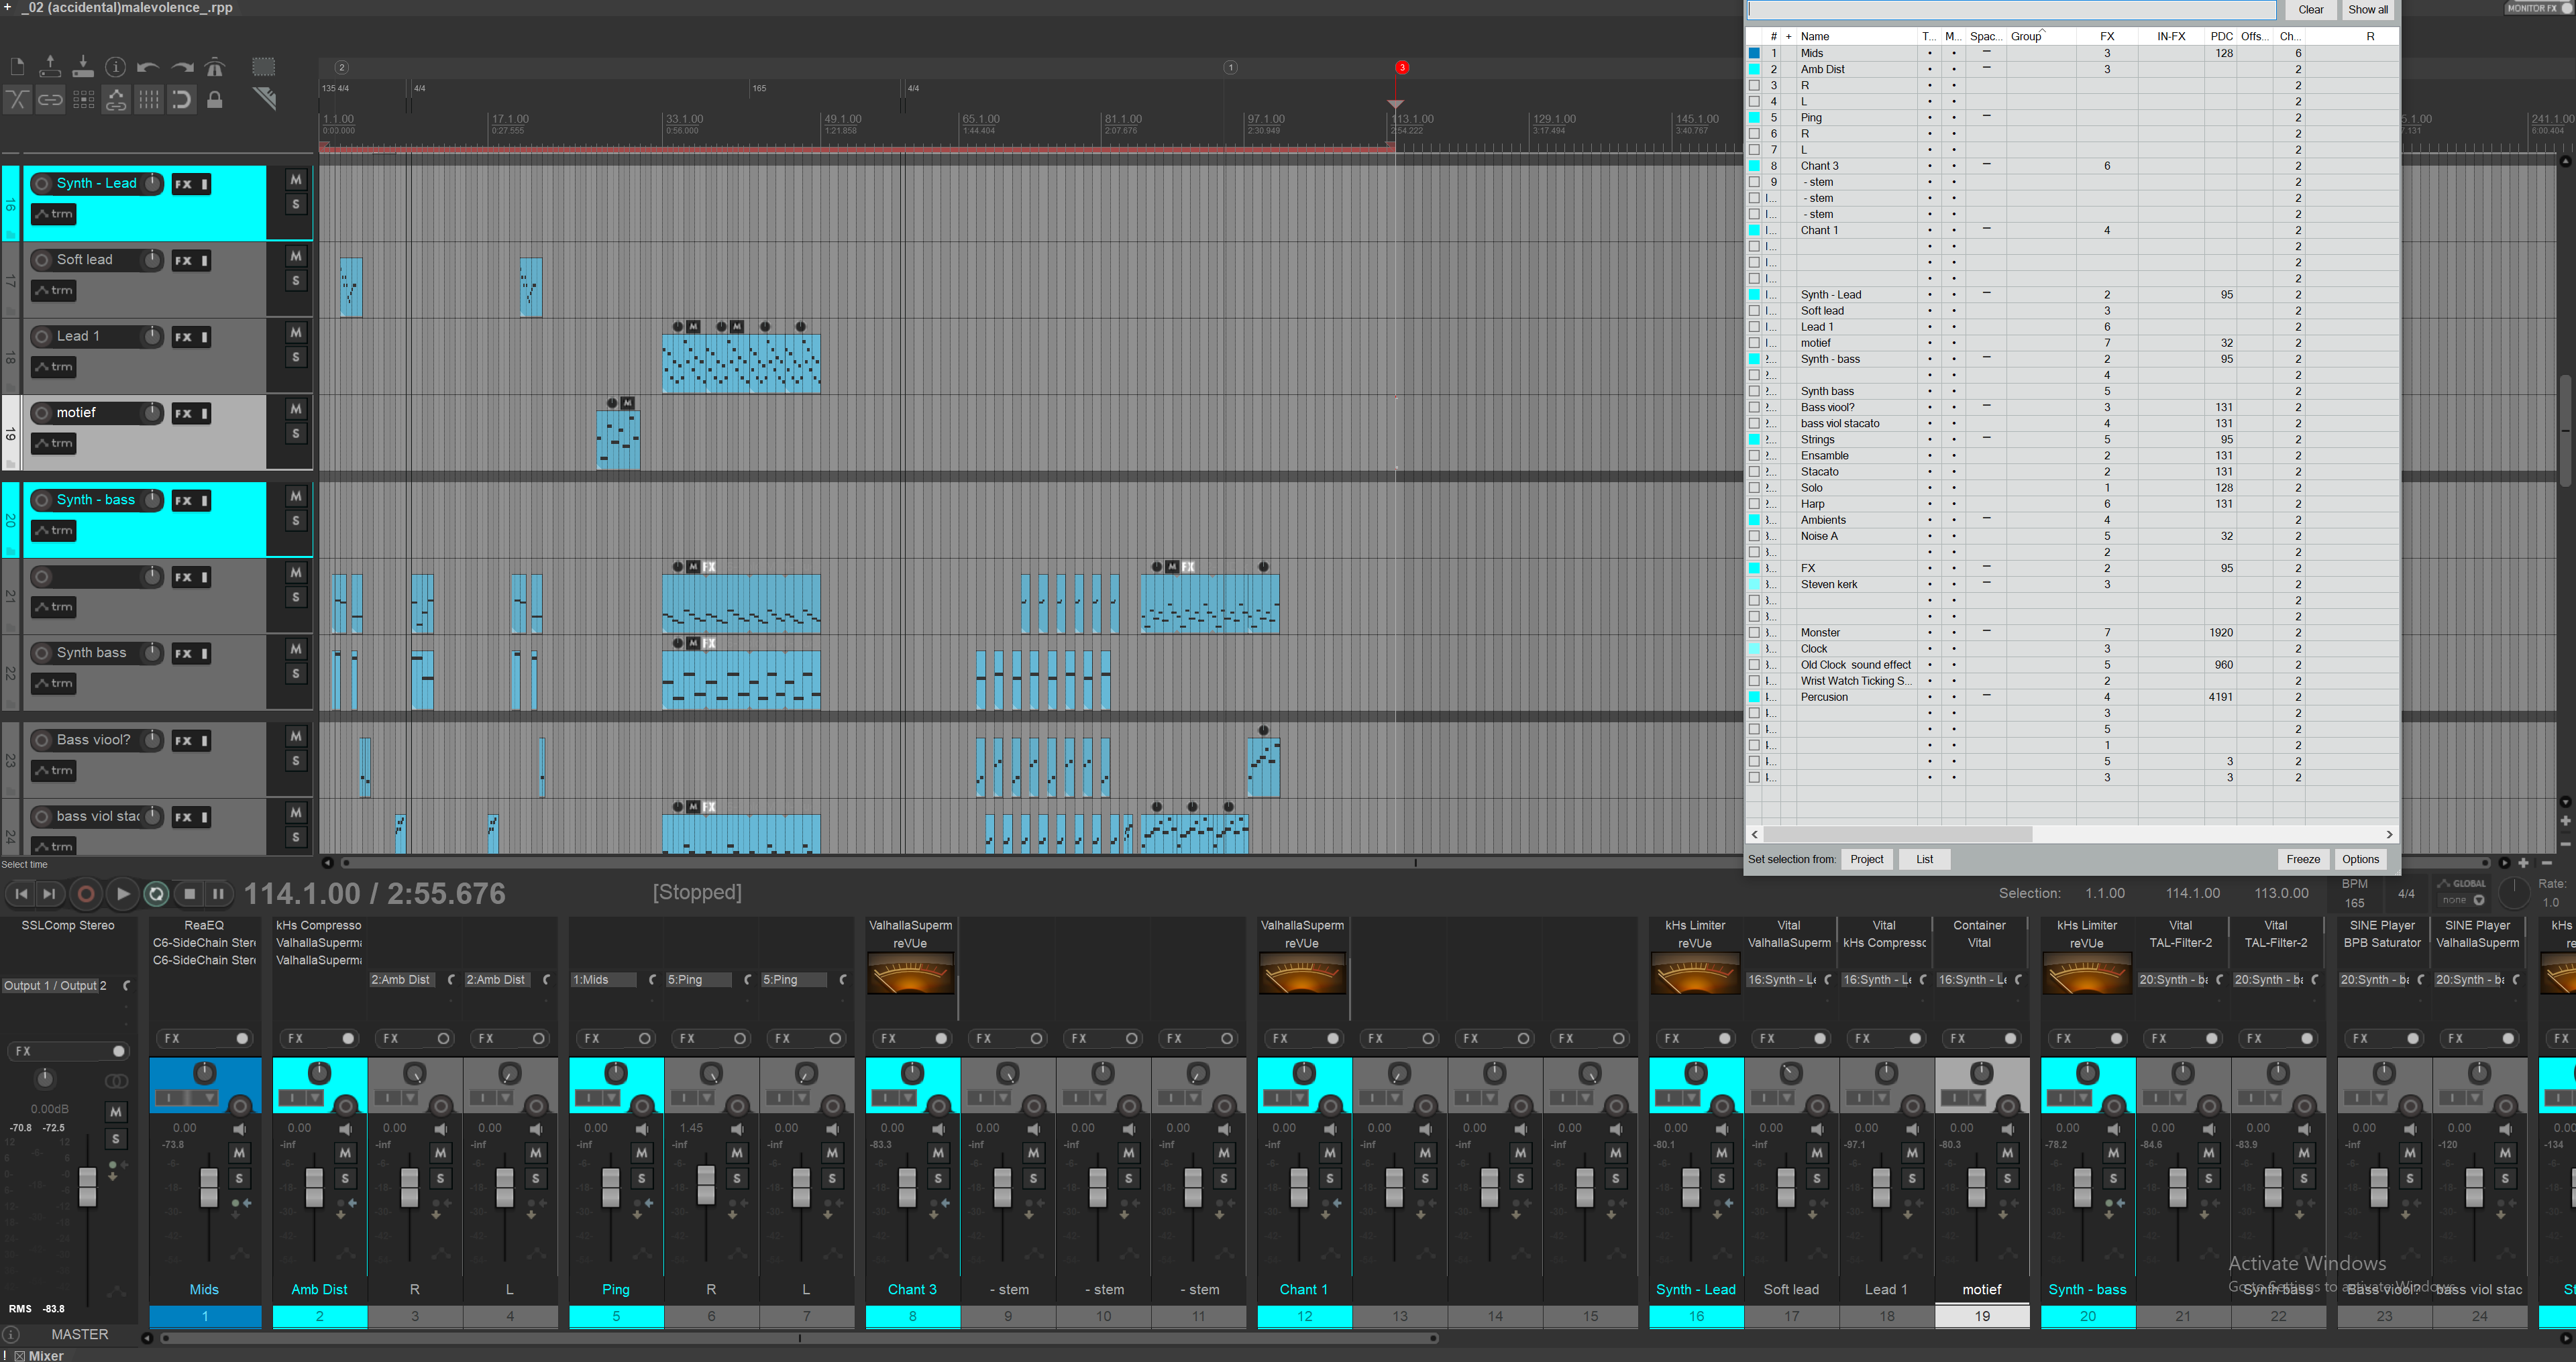
Task: Toggle the repeat loop button in transport
Action: coord(156,894)
